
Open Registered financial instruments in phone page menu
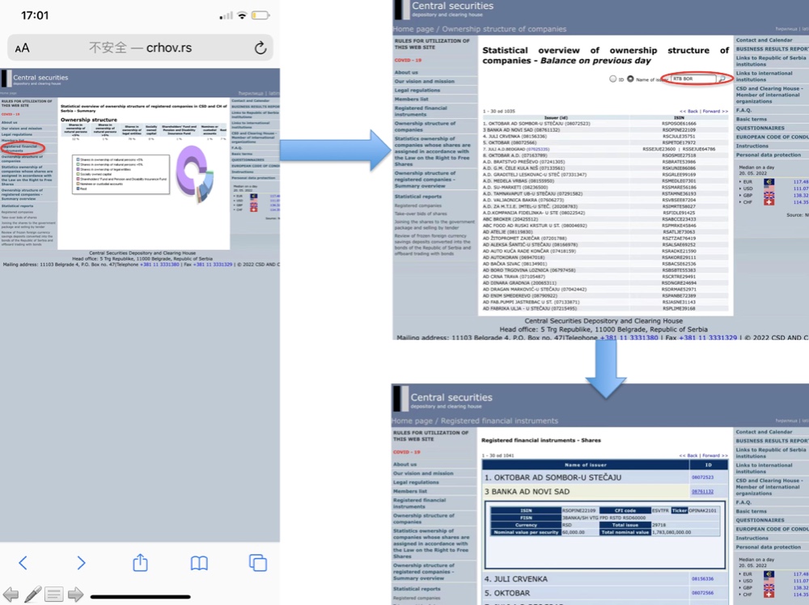(21, 148)
